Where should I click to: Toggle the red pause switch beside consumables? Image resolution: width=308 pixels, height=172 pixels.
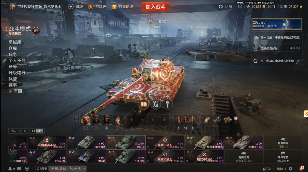click(x=236, y=120)
